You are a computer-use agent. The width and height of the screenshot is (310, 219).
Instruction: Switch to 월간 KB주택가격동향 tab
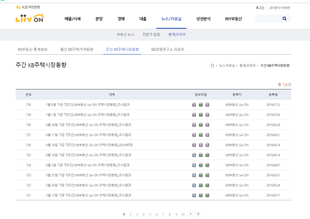coord(77,49)
